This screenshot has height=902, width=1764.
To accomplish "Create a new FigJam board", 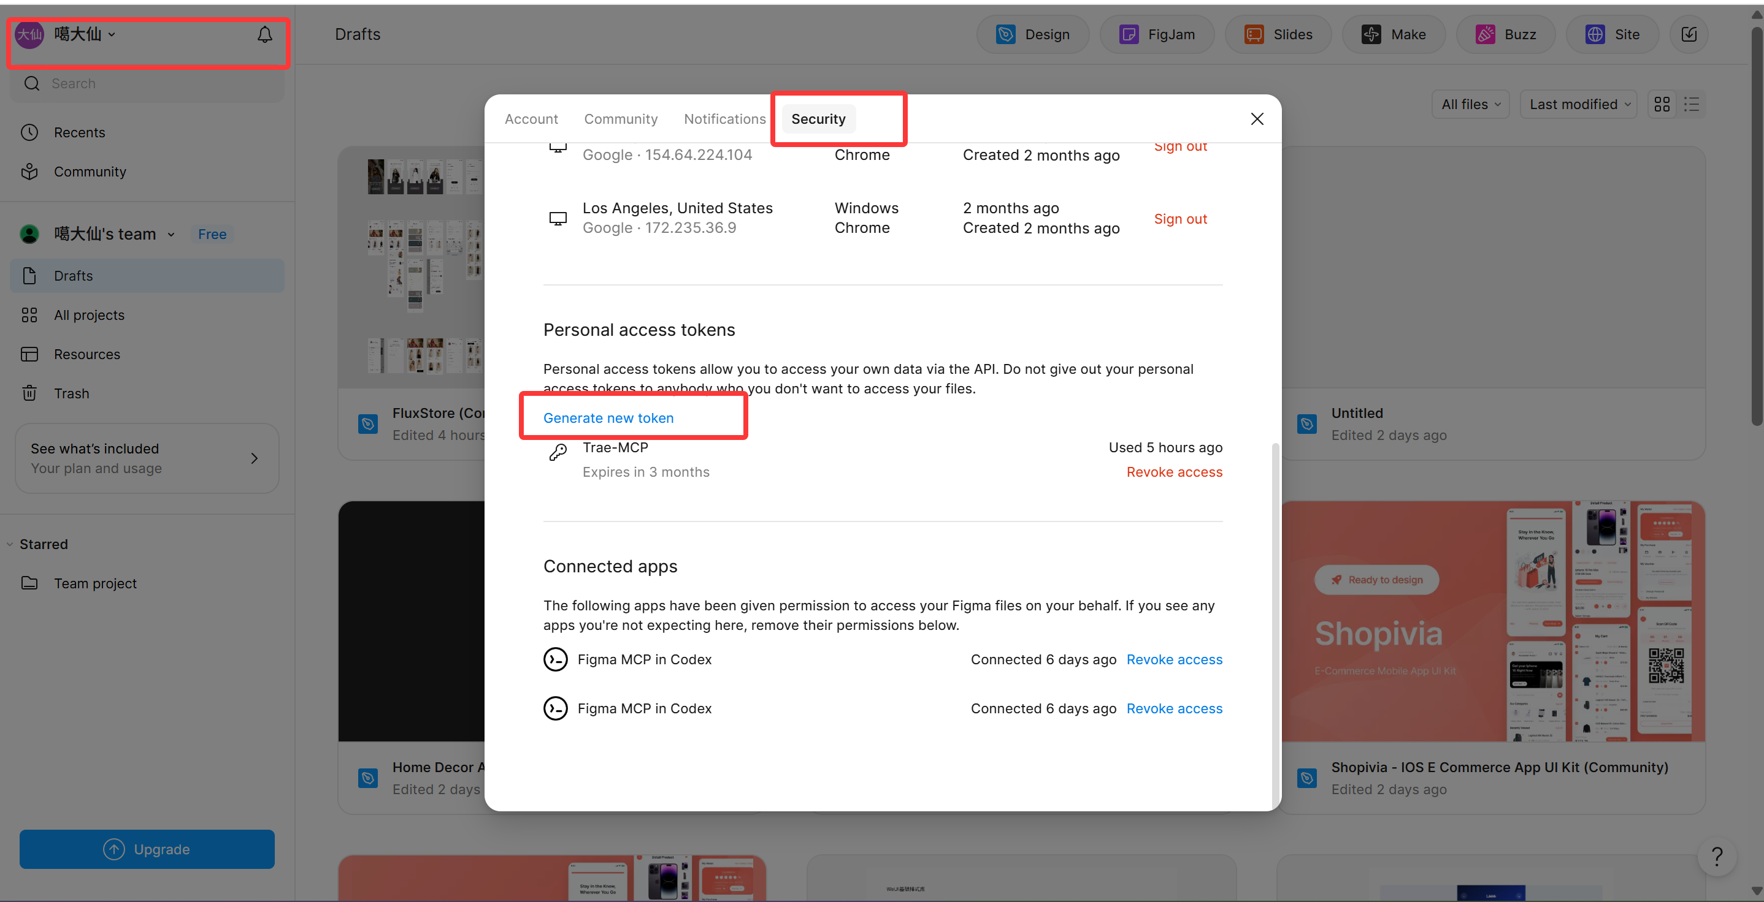I will (x=1157, y=34).
